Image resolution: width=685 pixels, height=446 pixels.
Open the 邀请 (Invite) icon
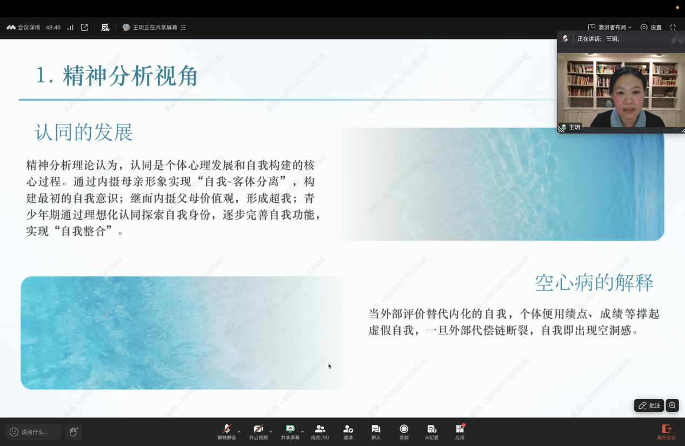(348, 431)
